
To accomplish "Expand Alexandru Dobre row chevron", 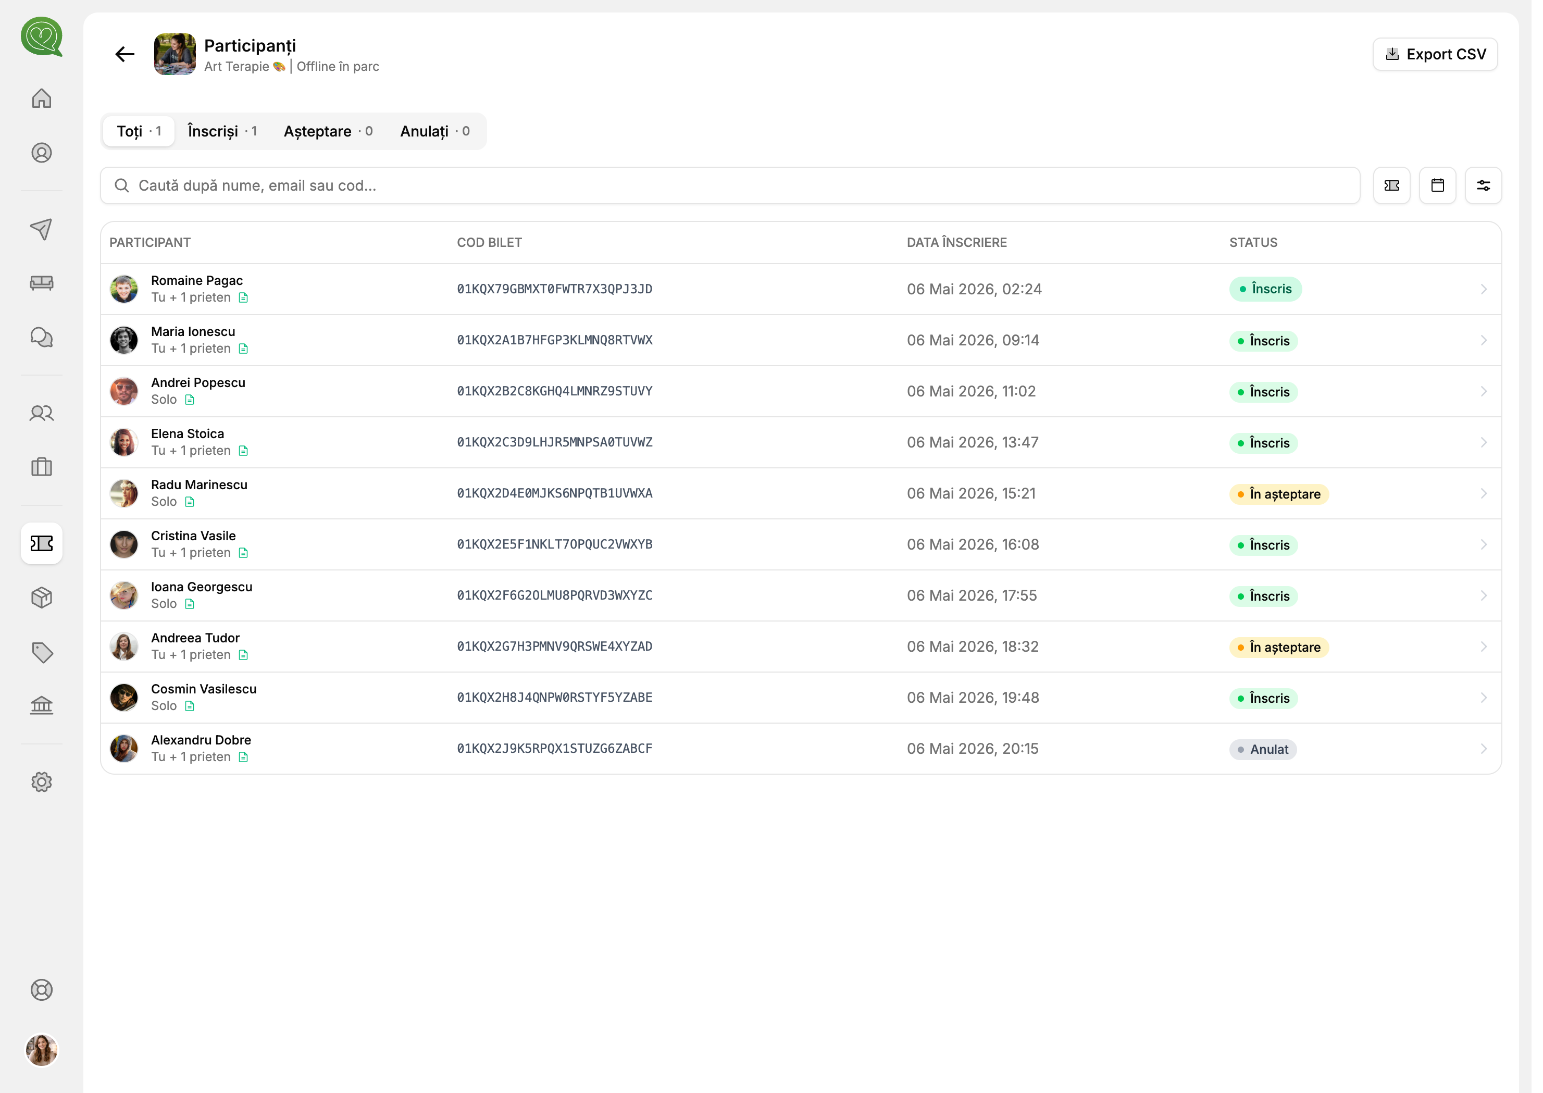I will coord(1483,749).
